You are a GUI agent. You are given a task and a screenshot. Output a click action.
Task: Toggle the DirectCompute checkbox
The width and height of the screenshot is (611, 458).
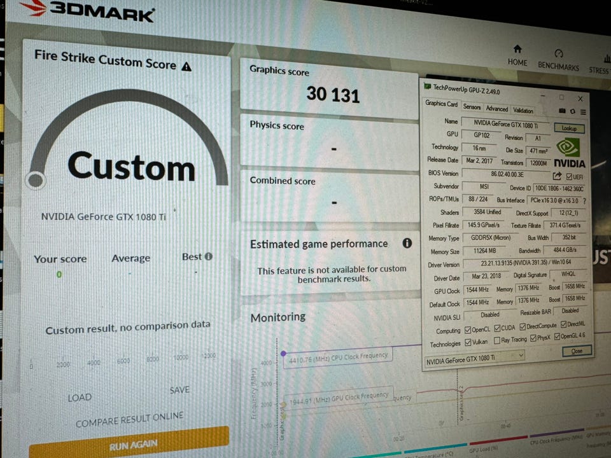coord(523,327)
